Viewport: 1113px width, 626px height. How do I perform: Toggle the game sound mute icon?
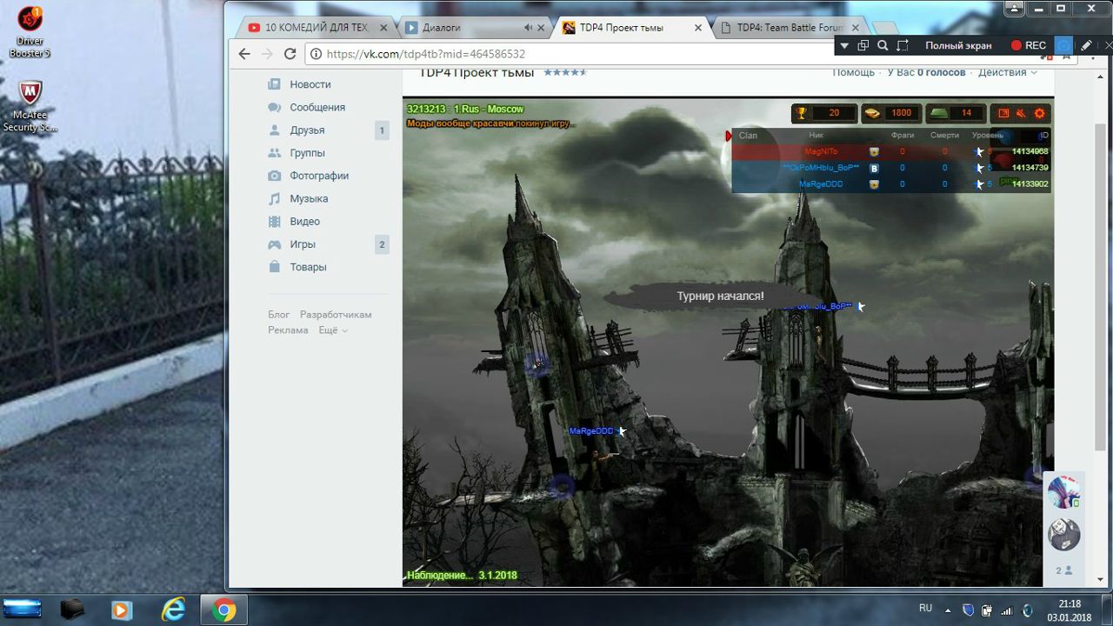[1021, 113]
